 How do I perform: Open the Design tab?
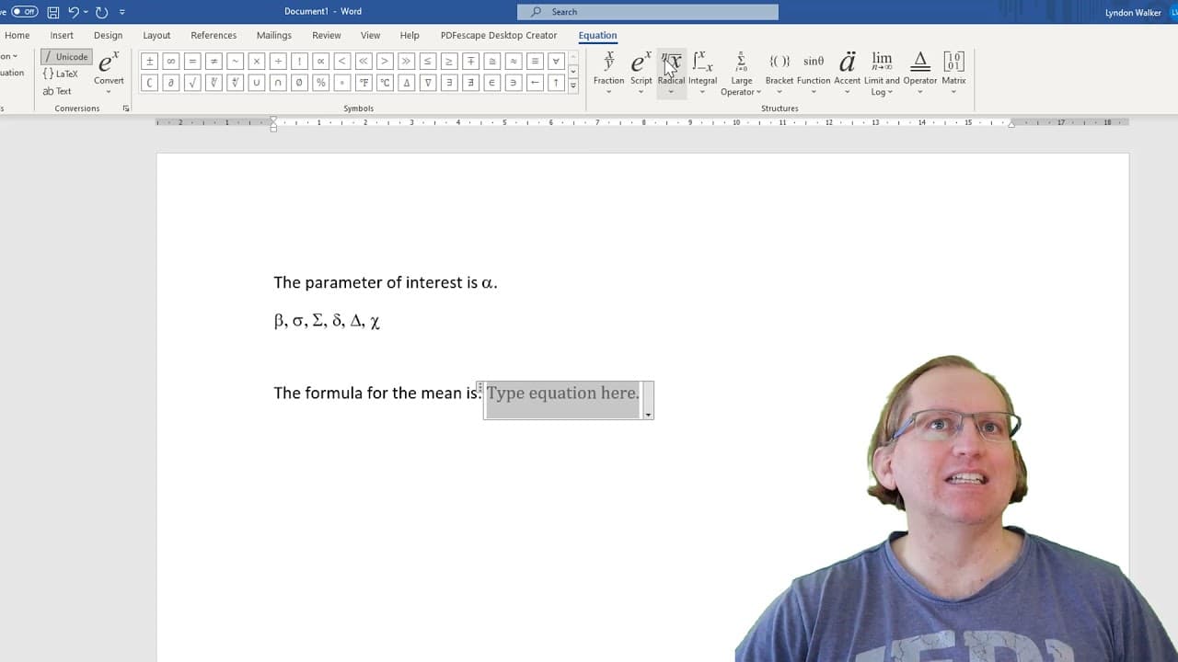(x=108, y=35)
